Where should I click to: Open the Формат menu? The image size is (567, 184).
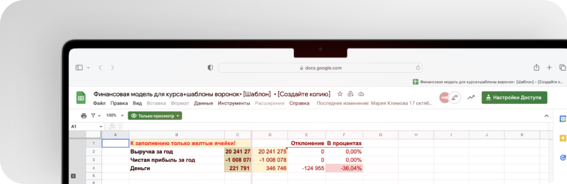tap(180, 103)
